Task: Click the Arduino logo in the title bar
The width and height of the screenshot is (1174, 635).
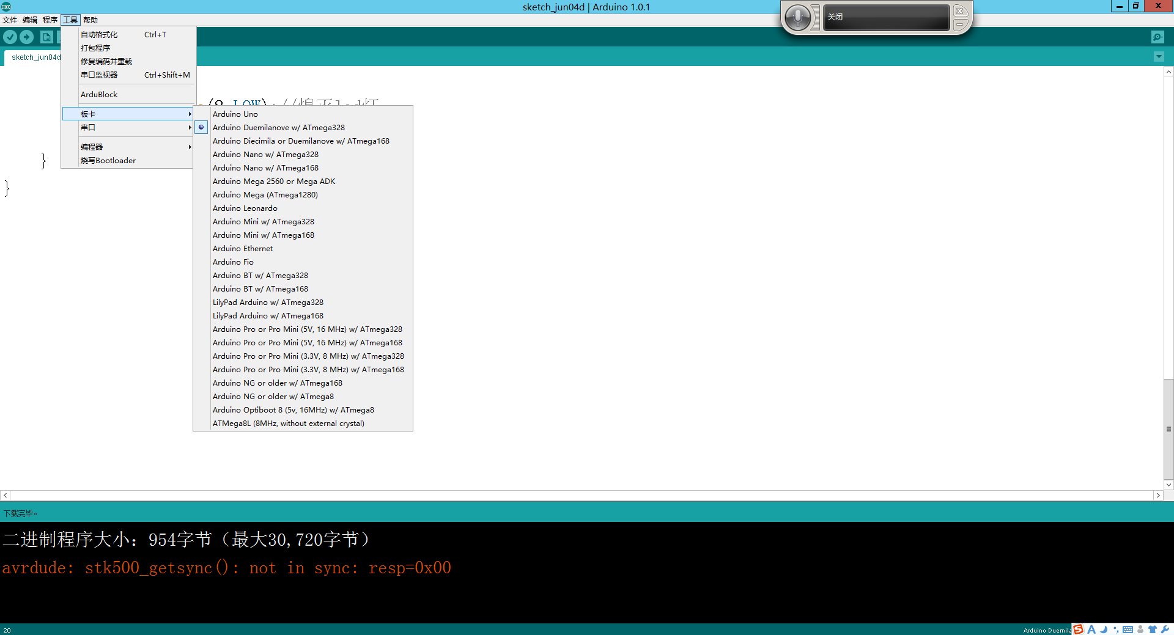Action: (6, 7)
